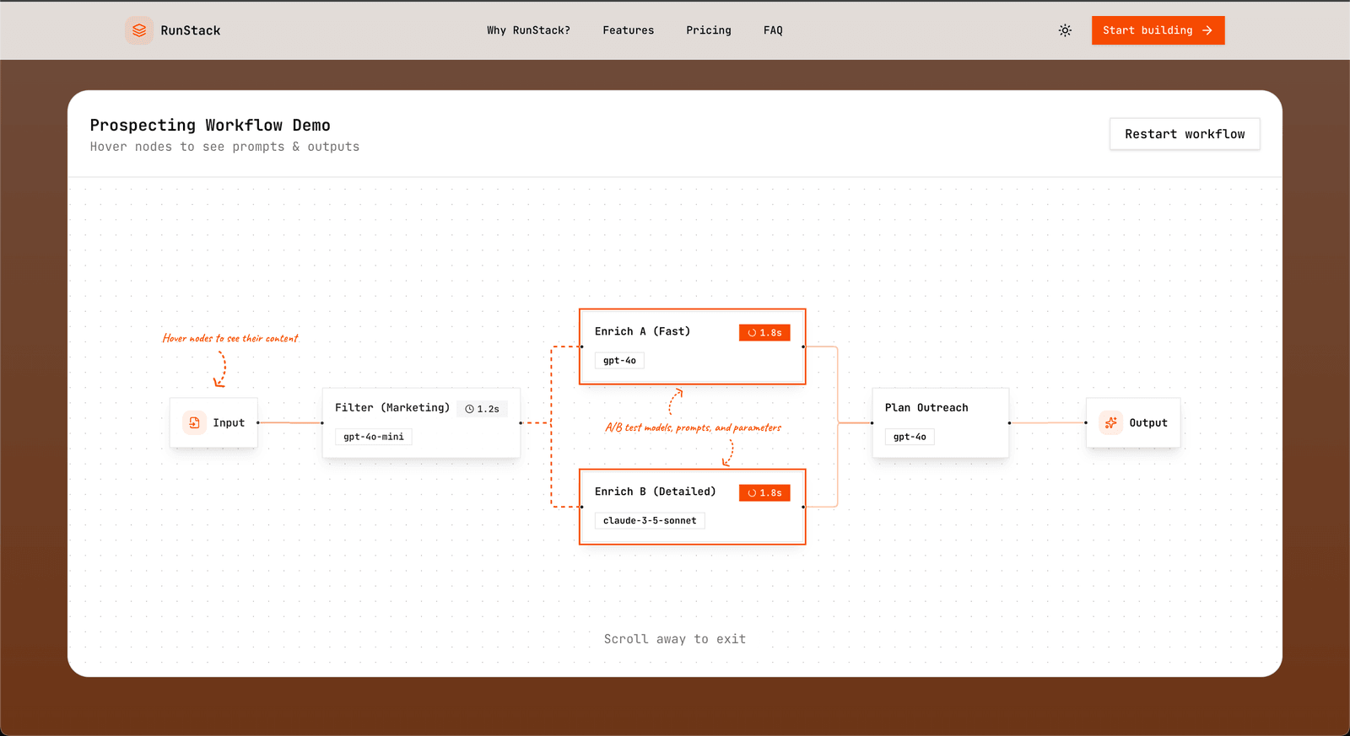1350x736 pixels.
Task: Toggle the sun theme switcher icon
Action: [x=1065, y=30]
